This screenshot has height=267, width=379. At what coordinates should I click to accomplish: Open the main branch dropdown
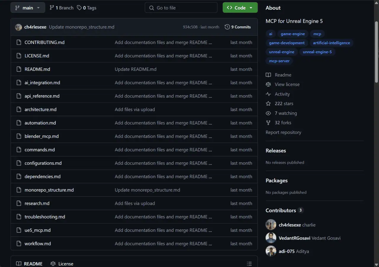click(x=28, y=8)
